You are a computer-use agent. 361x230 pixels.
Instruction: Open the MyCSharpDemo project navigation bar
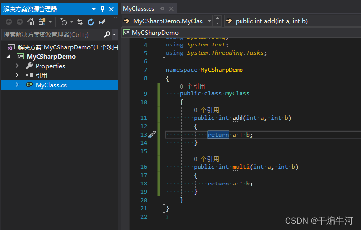[242, 33]
